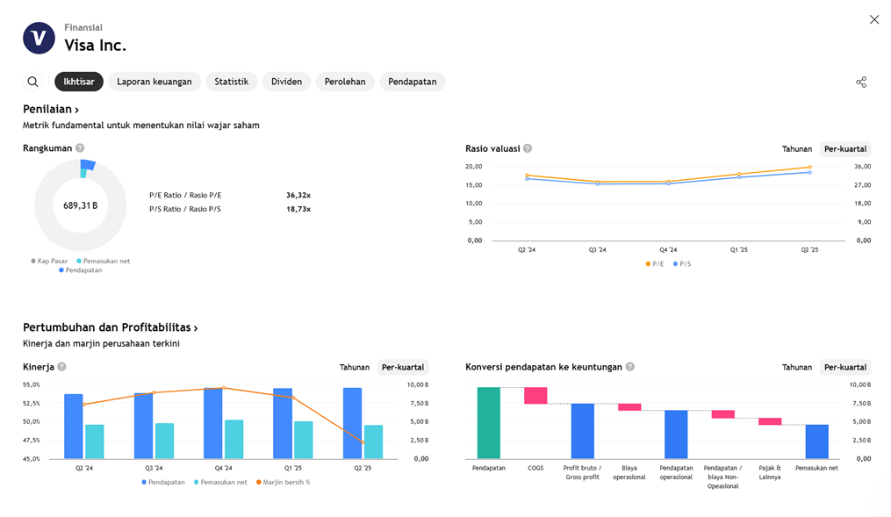Toggle Pendapatan legend under donut chart
Viewport: 891px width, 517px height.
coord(80,270)
